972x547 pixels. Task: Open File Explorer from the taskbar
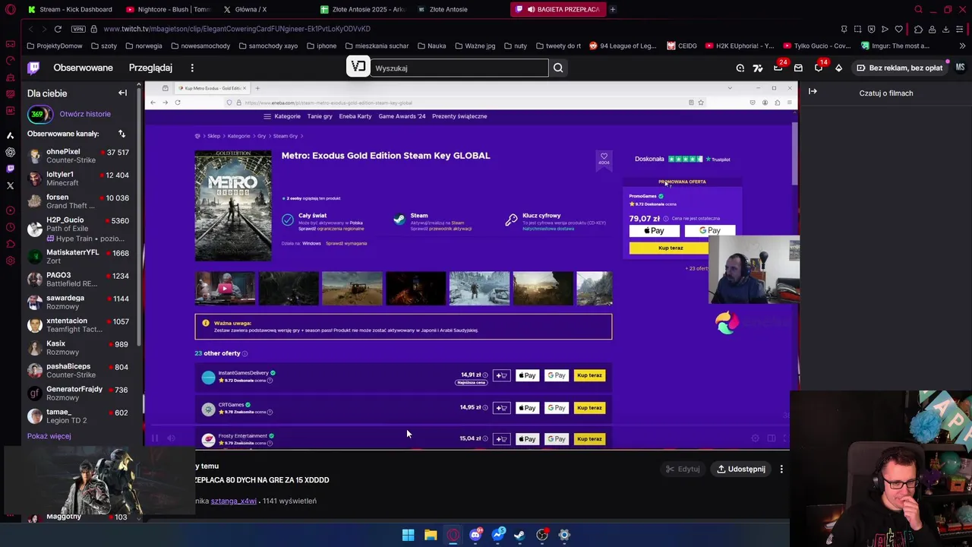click(x=431, y=535)
